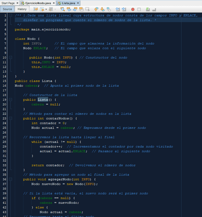
Task: Toggle a bookmark on the current line
Action: [109, 9]
